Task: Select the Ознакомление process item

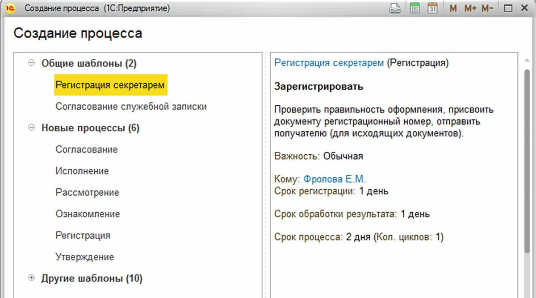Action: point(88,214)
